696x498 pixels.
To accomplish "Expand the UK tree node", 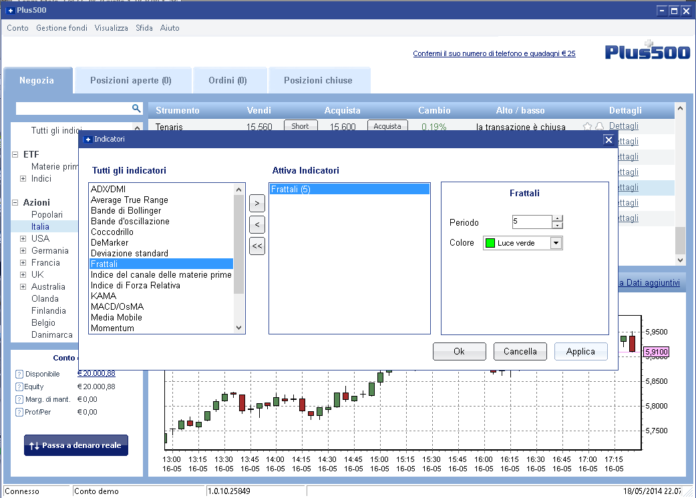I will click(x=23, y=274).
